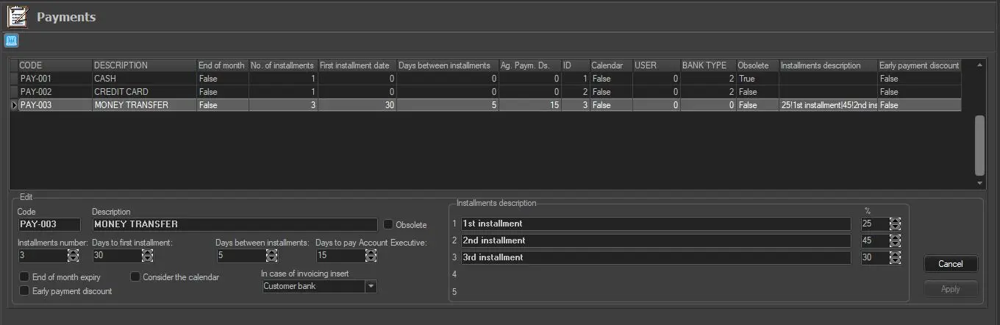The image size is (1000, 325).
Task: Select the PAY-001 CASH row
Action: pos(110,79)
